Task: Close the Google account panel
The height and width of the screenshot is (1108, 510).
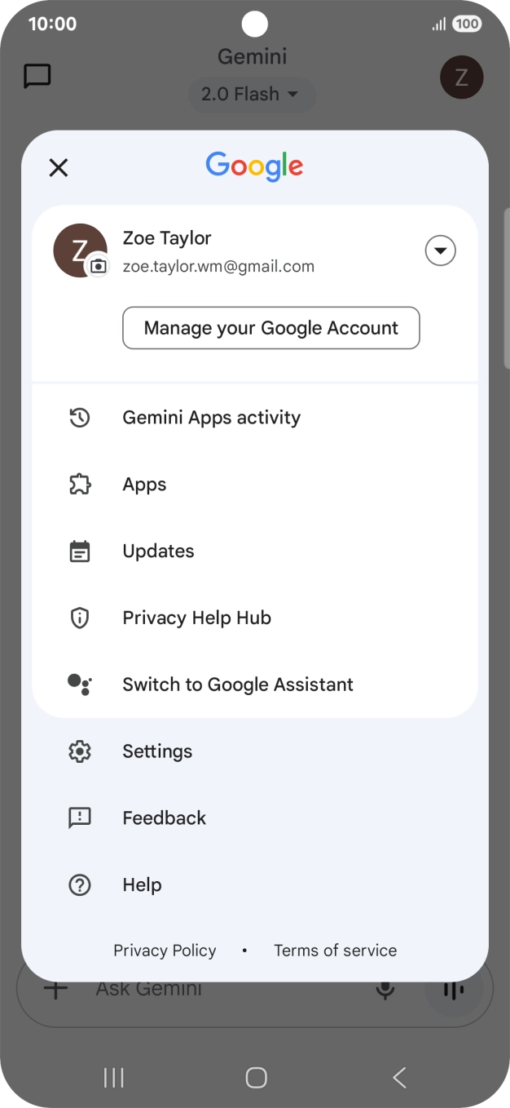Action: (58, 167)
